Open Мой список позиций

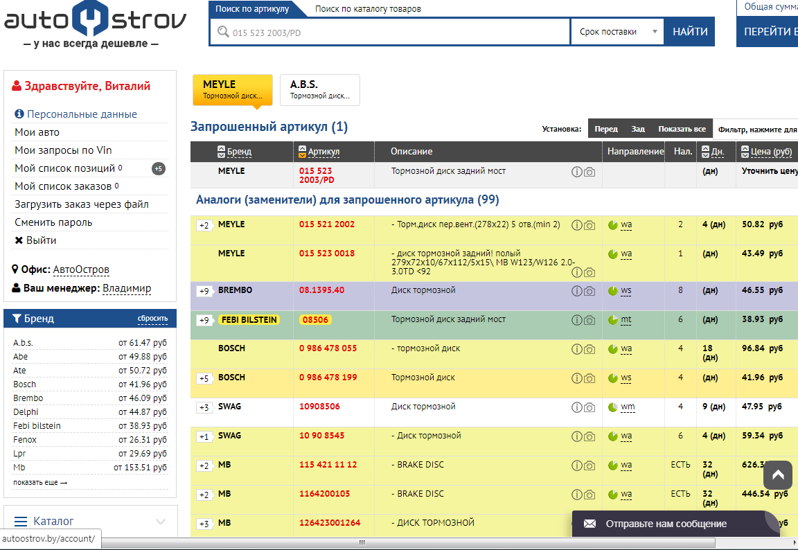pyautogui.click(x=64, y=168)
